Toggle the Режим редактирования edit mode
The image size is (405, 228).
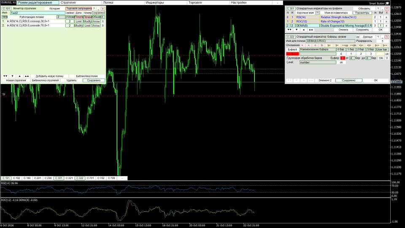pyautogui.click(x=38, y=3)
